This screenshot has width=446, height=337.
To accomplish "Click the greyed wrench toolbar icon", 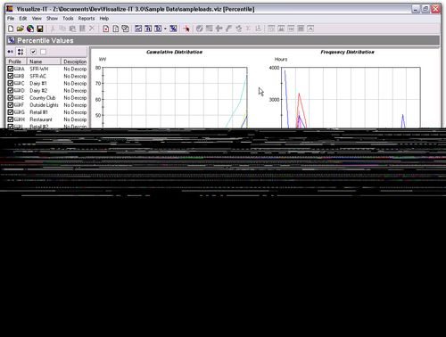I will tap(228, 29).
